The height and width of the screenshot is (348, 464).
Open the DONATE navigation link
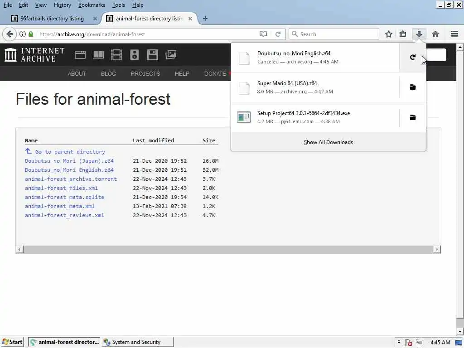[215, 74]
